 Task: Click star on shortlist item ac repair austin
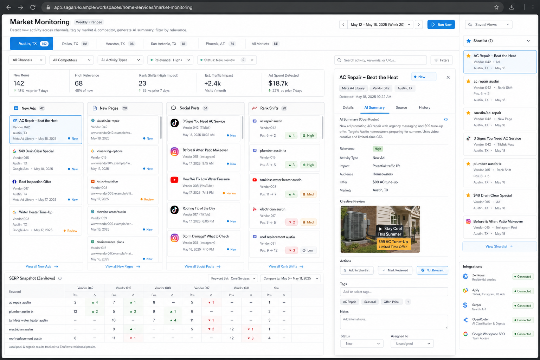click(x=468, y=81)
